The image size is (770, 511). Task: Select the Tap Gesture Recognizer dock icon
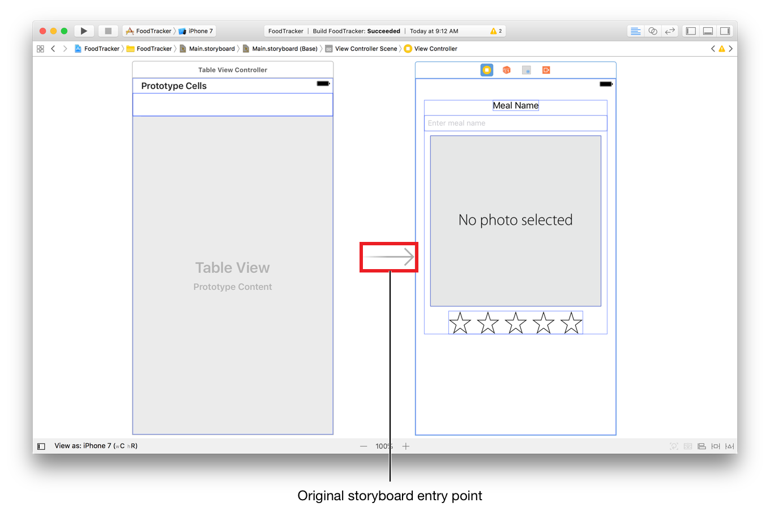pyautogui.click(x=527, y=70)
